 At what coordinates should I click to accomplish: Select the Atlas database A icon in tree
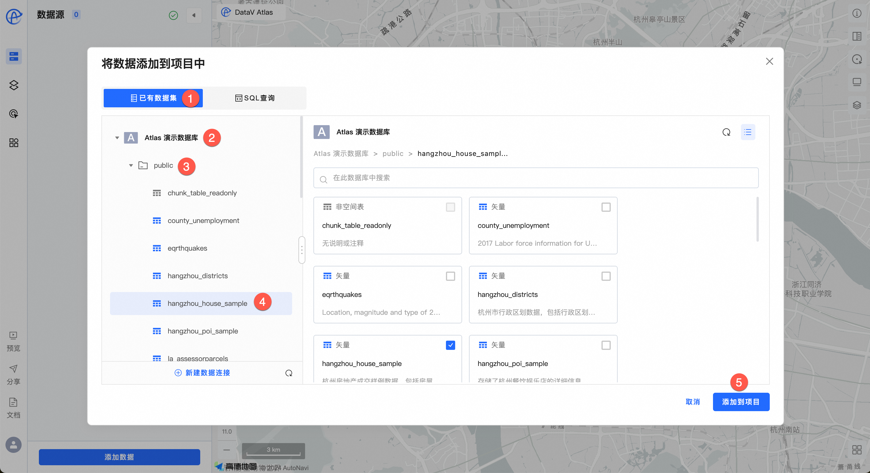click(x=131, y=138)
